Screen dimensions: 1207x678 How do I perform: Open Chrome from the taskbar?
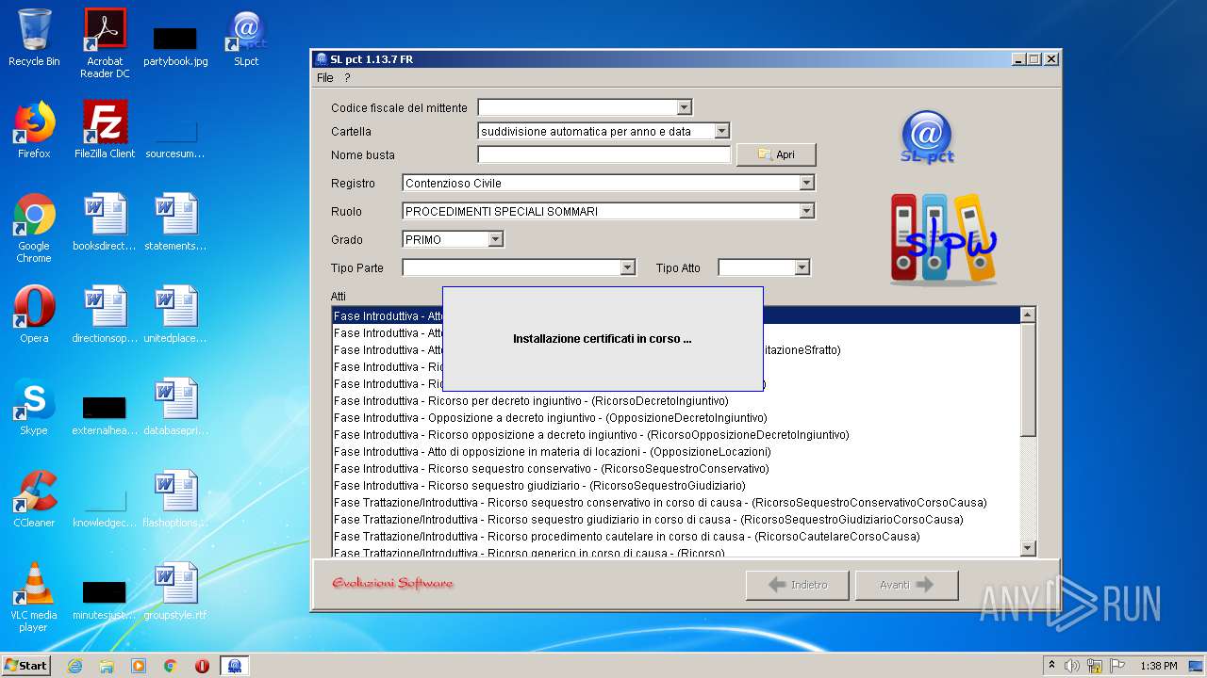(x=170, y=666)
